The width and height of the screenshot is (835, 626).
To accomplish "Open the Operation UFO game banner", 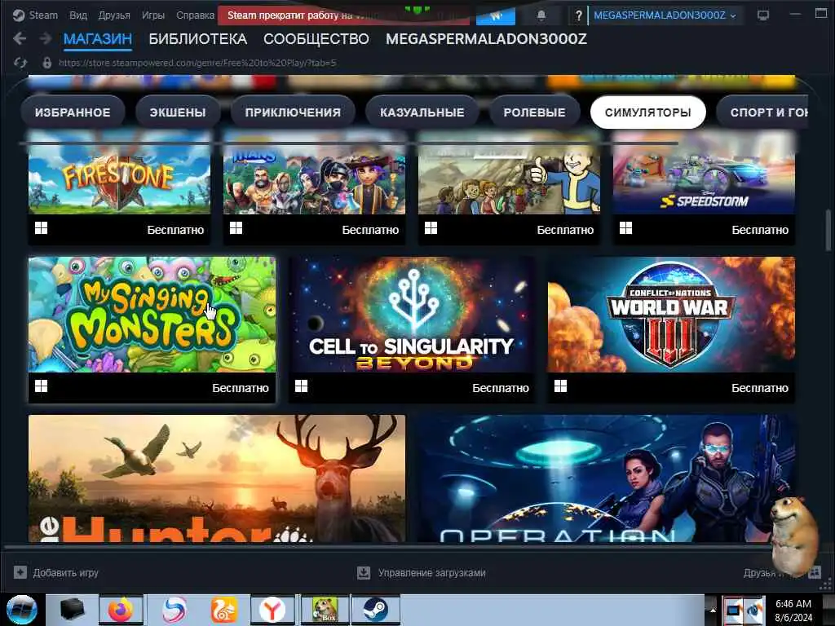I will tap(607, 478).
